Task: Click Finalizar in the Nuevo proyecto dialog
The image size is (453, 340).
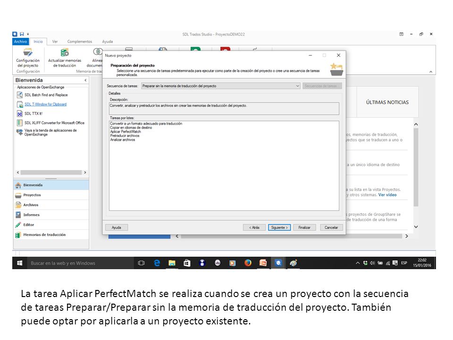Action: point(304,228)
